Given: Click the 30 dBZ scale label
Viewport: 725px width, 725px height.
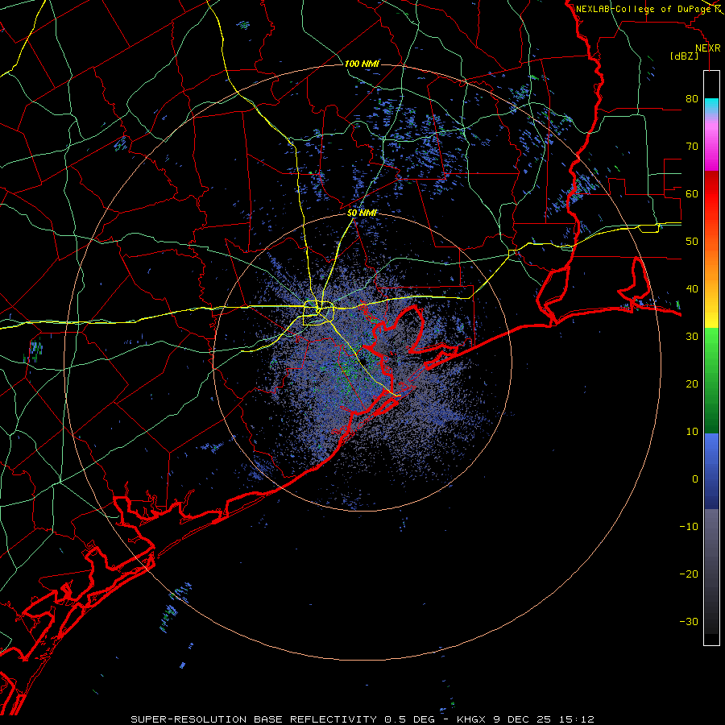Looking at the screenshot, I should coord(692,336).
